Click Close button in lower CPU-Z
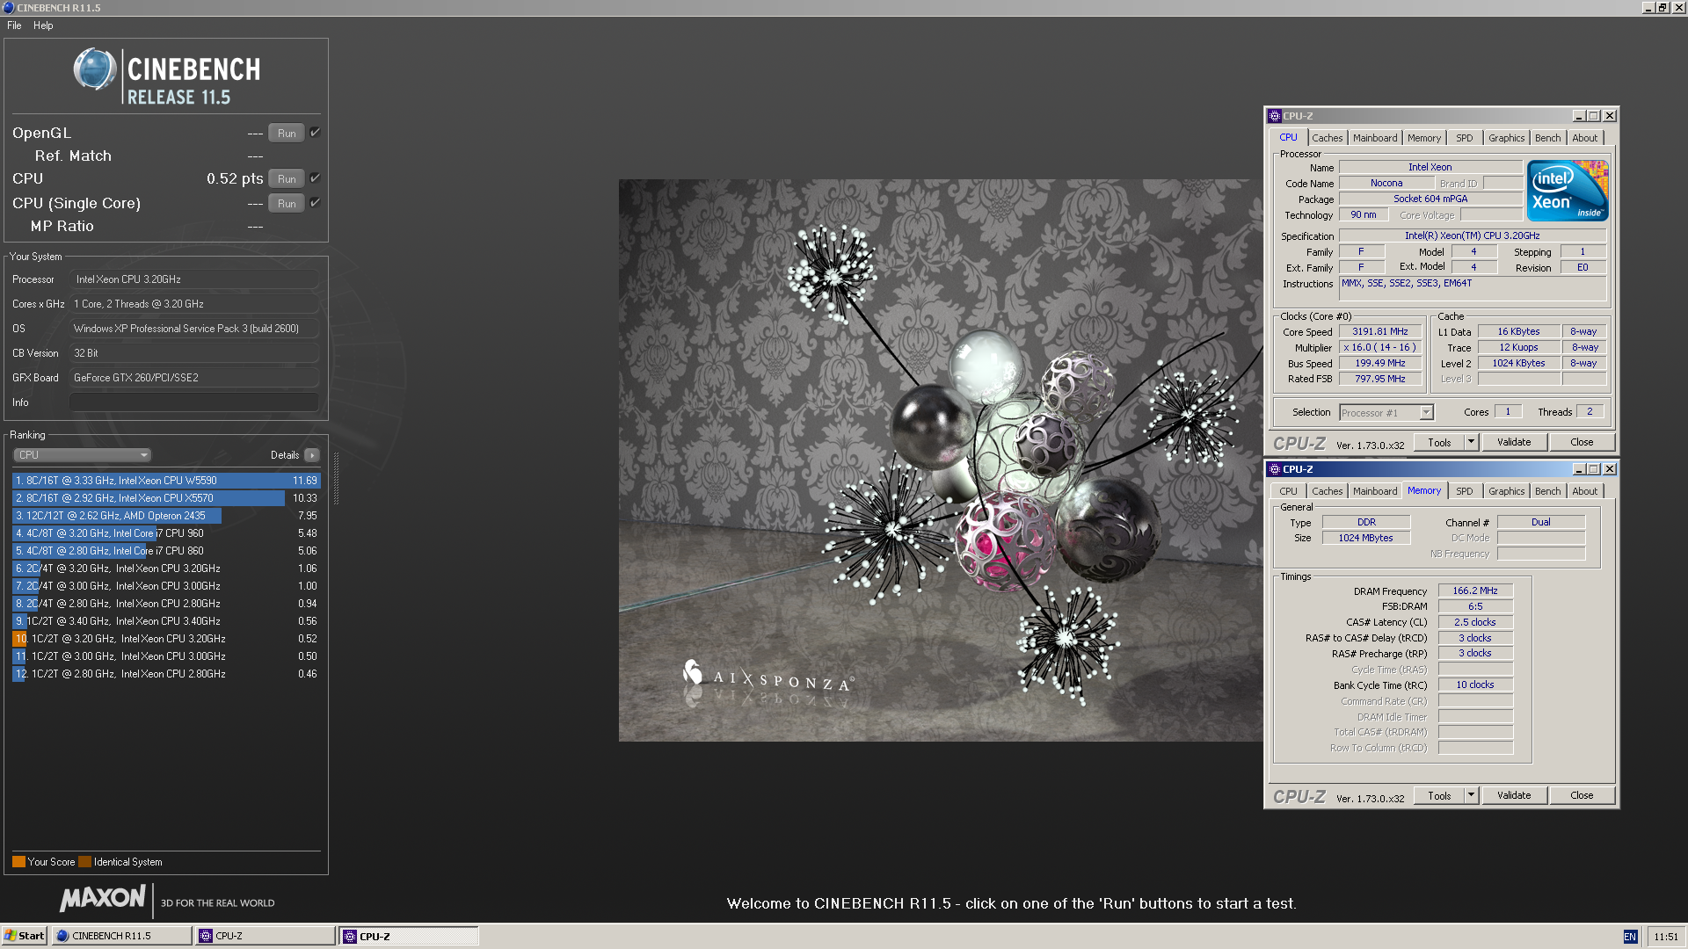This screenshot has width=1688, height=949. tap(1582, 796)
